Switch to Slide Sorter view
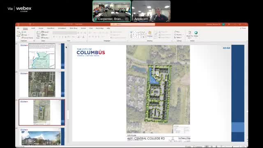 click(x=212, y=147)
